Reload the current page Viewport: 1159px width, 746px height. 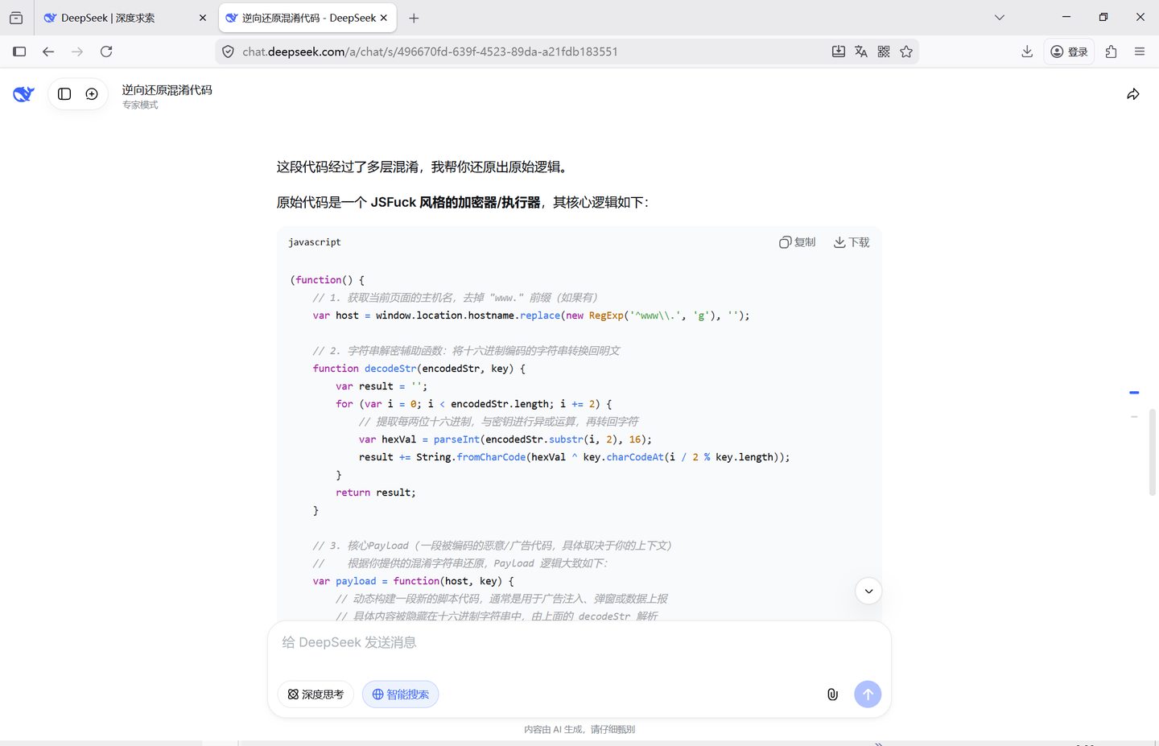tap(106, 52)
